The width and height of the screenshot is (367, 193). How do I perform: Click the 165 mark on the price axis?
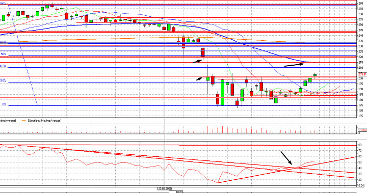click(x=361, y=116)
